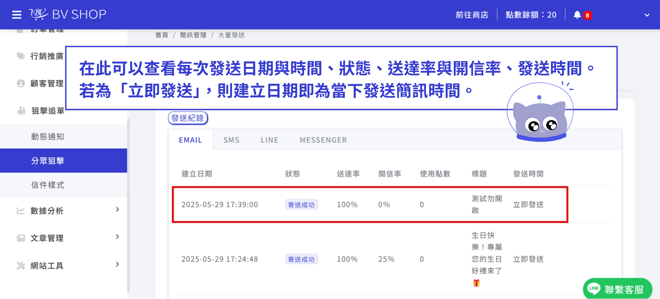This screenshot has width=660, height=299.
Task: Click 首頁 breadcrumb link
Action: tap(162, 35)
